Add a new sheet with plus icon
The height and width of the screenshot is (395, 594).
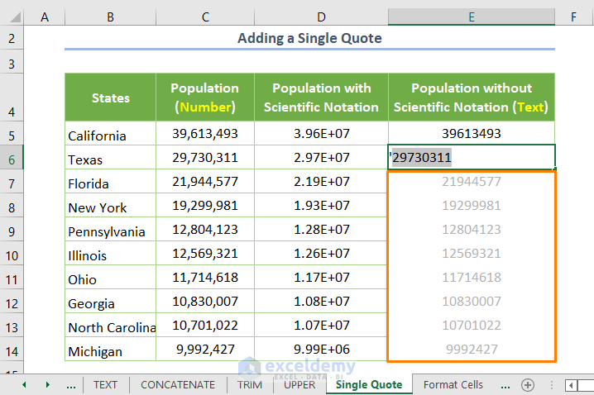(x=527, y=385)
